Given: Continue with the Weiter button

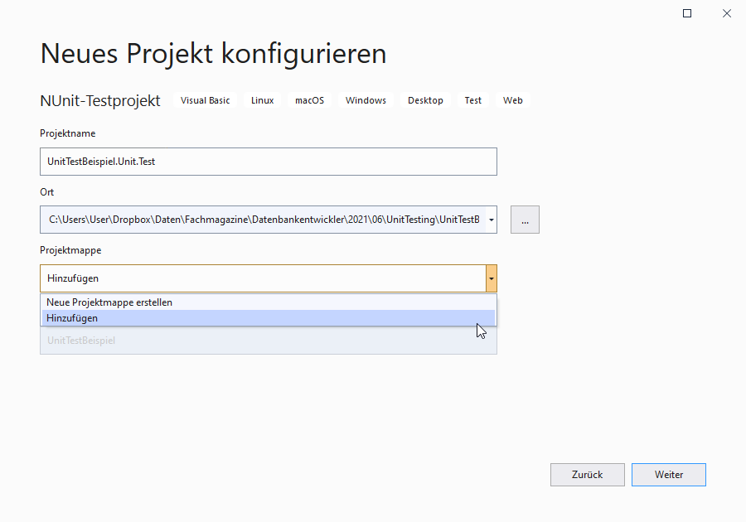Looking at the screenshot, I should [x=668, y=474].
